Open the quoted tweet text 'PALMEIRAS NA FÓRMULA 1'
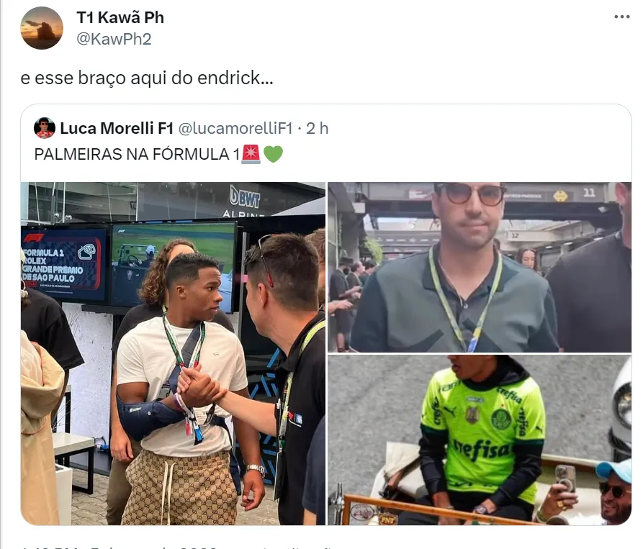 [x=138, y=155]
